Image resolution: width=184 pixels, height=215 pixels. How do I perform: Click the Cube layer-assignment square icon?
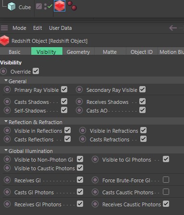click(39, 7)
